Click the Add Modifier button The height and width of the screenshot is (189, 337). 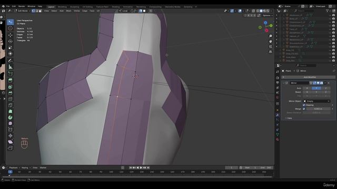[x=308, y=77]
